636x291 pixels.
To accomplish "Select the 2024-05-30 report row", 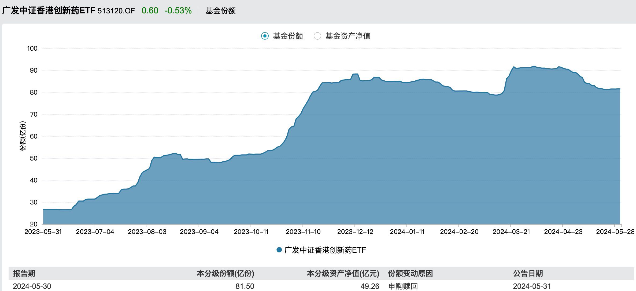I will (32, 286).
